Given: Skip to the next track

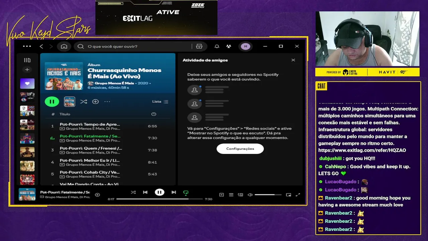Looking at the screenshot, I should tap(174, 192).
